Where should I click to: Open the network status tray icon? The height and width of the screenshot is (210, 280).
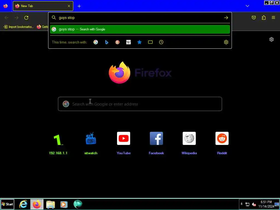[247, 204]
